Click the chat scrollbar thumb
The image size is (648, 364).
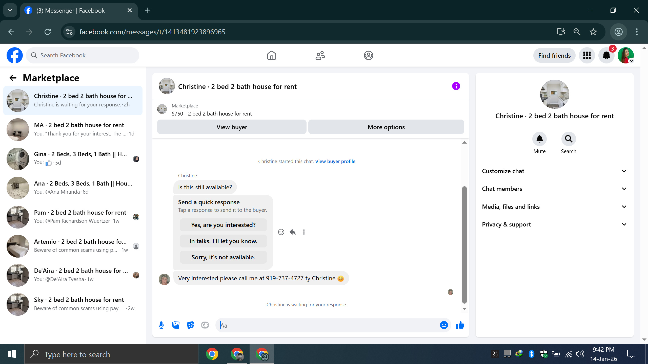pyautogui.click(x=464, y=245)
